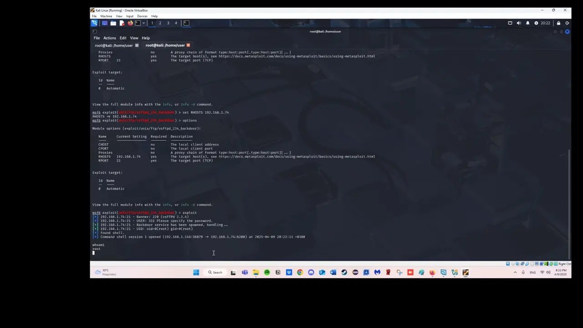Screen dimensions: 583x328
Task: Open VirtualBox Help menu
Action: pos(154,16)
